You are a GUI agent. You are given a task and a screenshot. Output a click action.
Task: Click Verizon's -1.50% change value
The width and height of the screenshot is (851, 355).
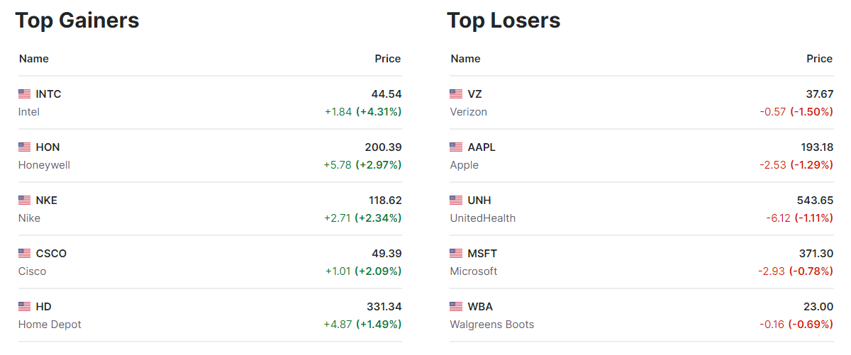click(x=812, y=112)
